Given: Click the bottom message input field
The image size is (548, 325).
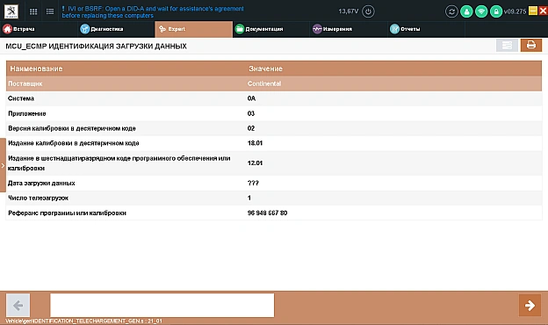Looking at the screenshot, I should 162,305.
